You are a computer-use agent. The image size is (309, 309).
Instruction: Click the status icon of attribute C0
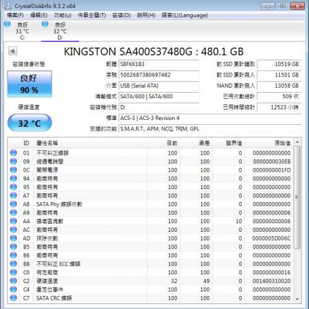14,273
